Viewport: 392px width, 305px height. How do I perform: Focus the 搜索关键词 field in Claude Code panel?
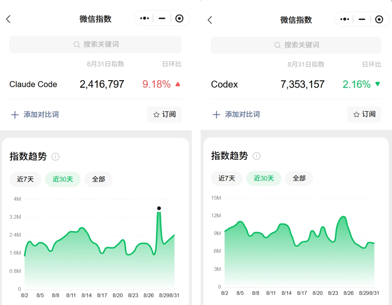coord(95,45)
